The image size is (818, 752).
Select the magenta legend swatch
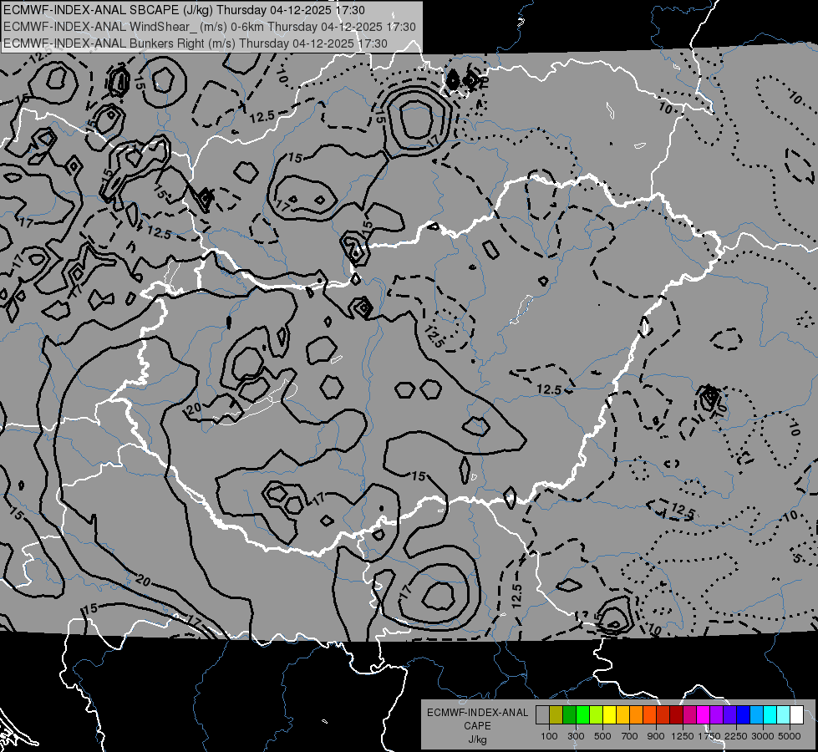(704, 715)
